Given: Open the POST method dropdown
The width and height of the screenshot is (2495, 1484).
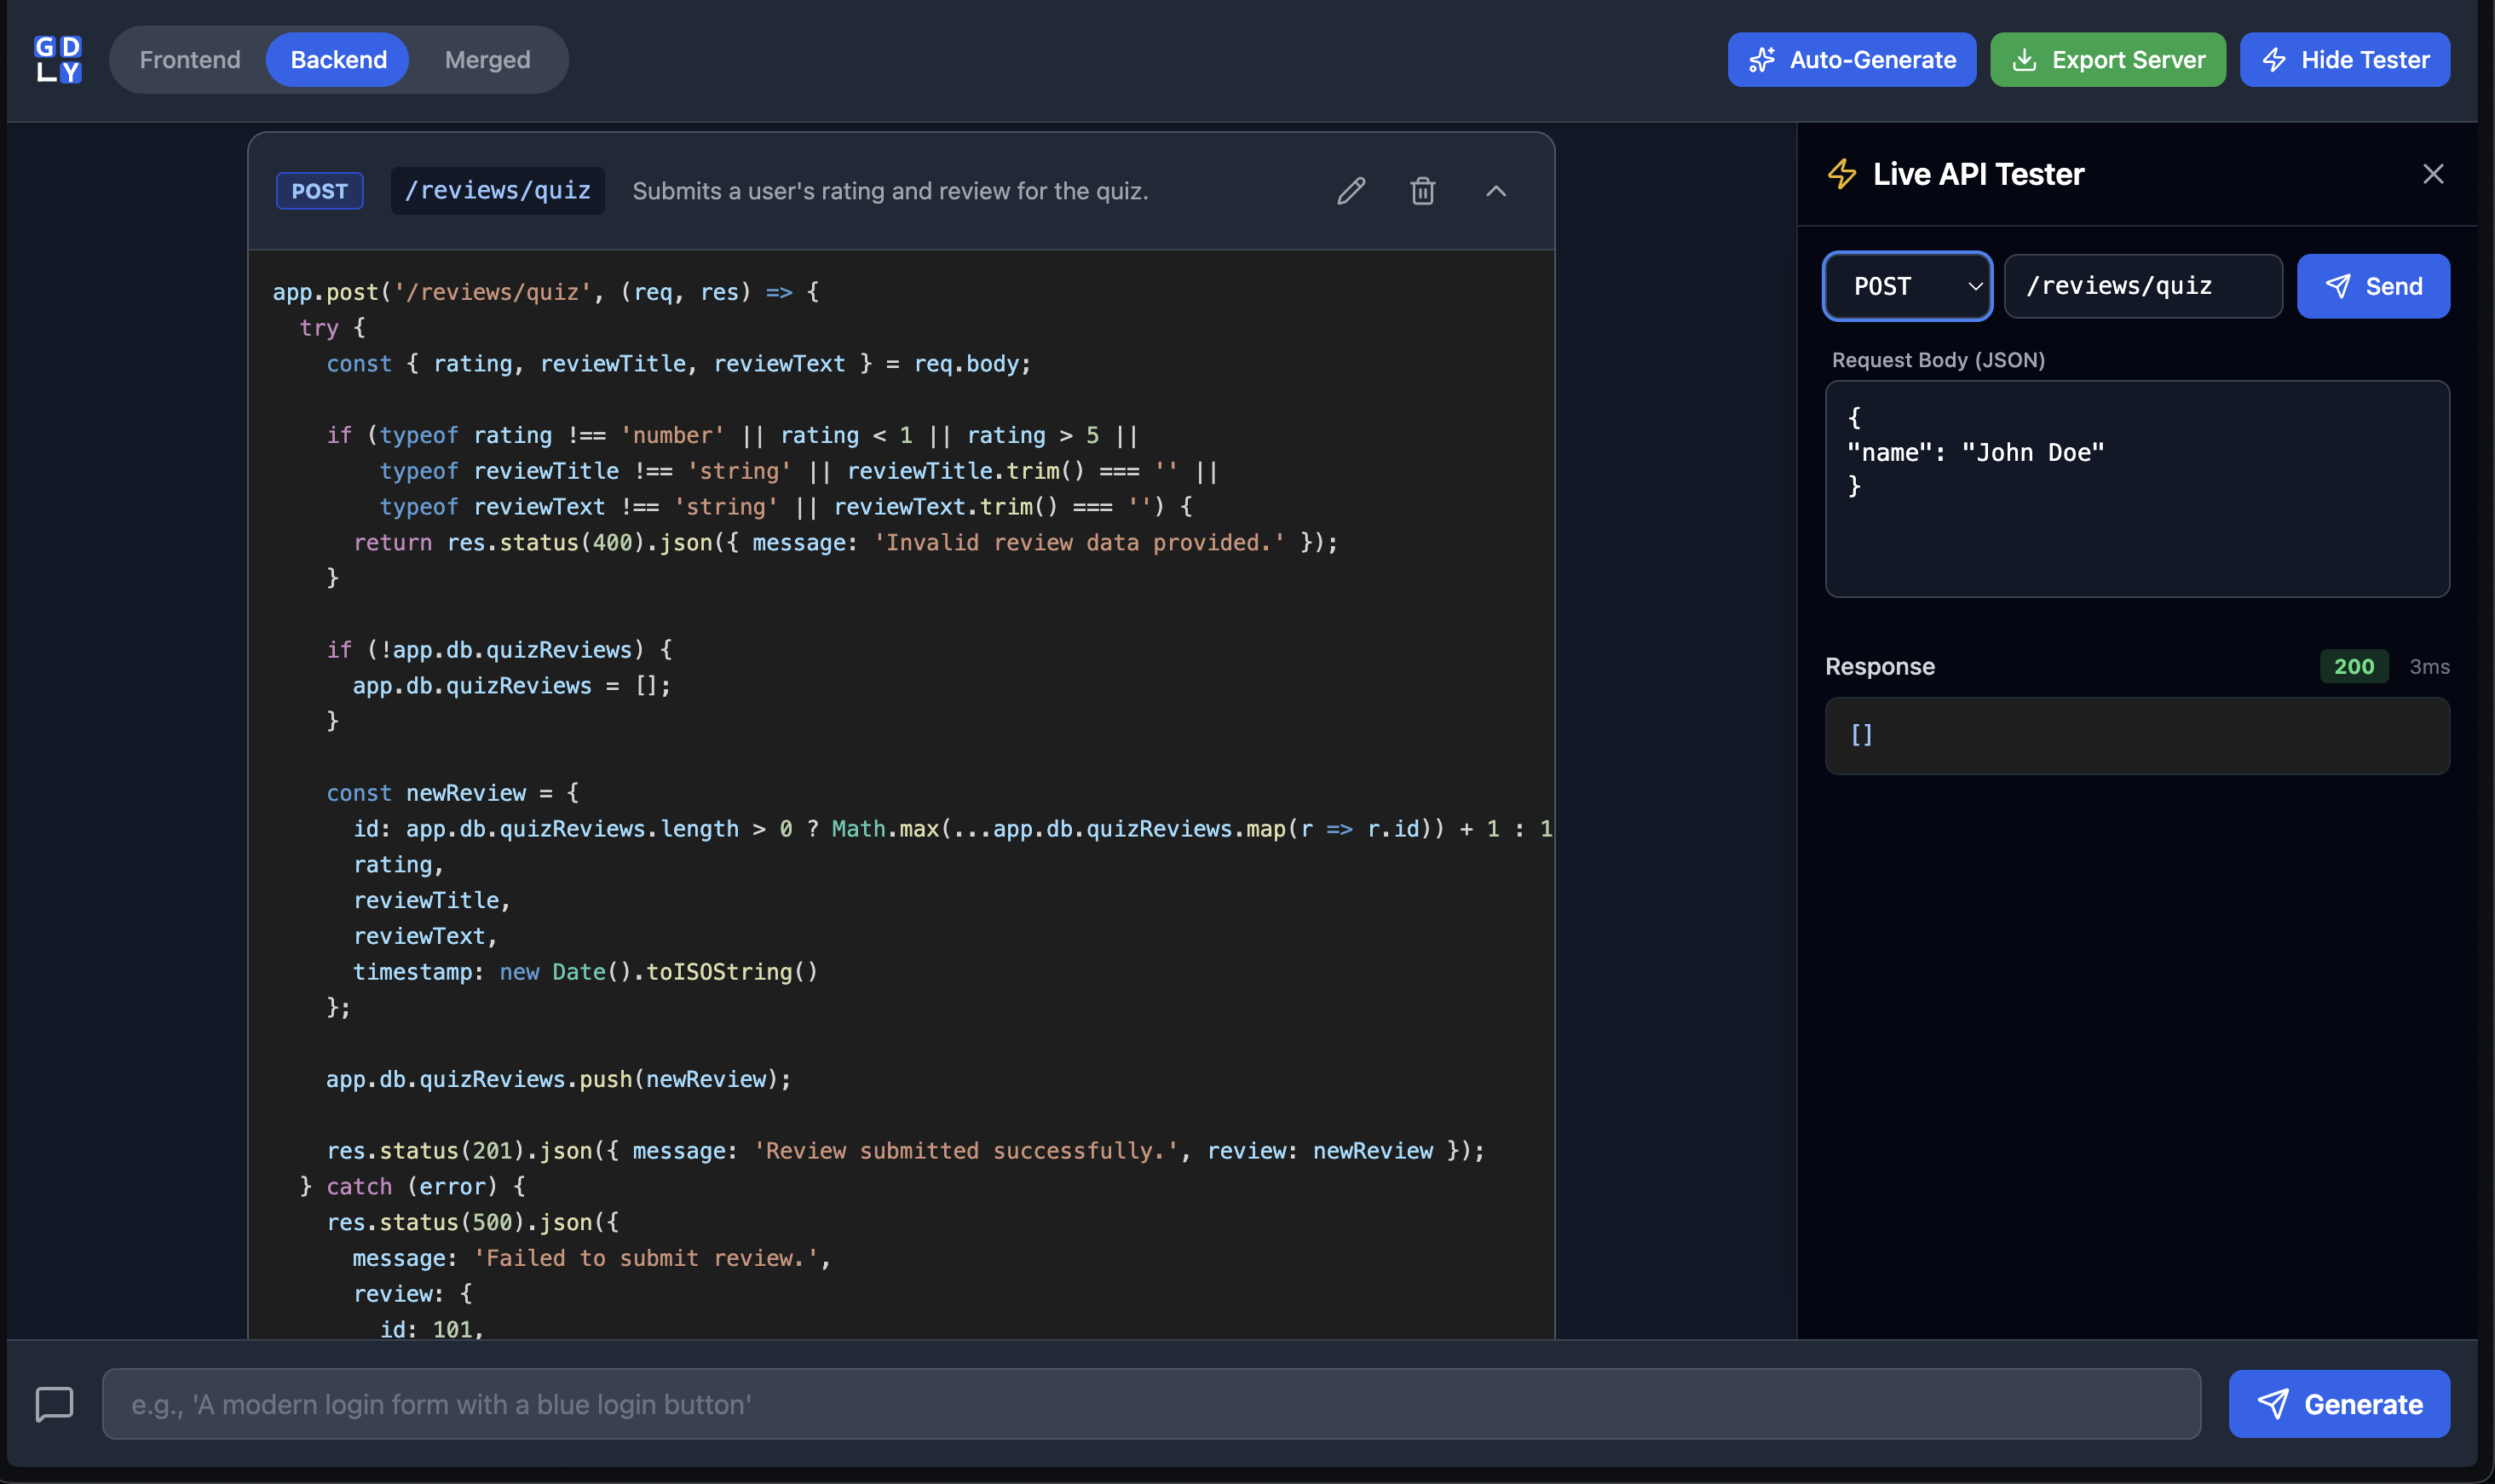Looking at the screenshot, I should point(1907,286).
